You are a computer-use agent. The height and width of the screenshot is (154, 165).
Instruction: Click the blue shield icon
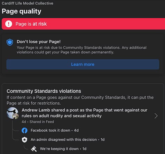(x=10, y=42)
